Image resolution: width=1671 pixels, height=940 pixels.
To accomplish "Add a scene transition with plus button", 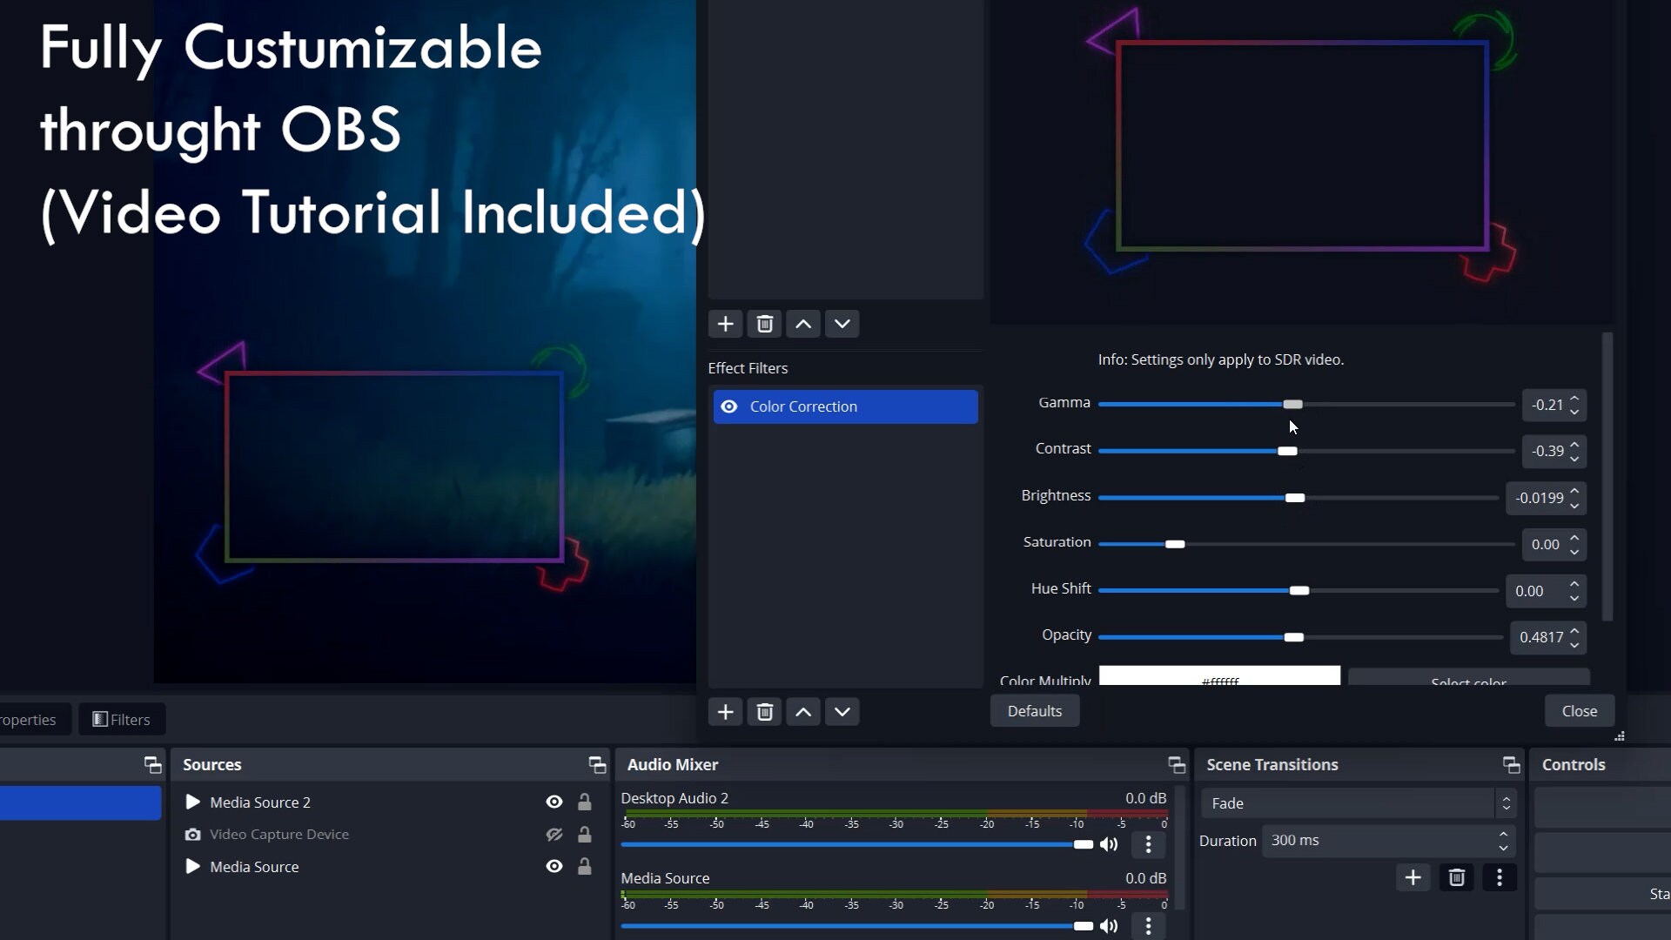I will (x=1413, y=877).
